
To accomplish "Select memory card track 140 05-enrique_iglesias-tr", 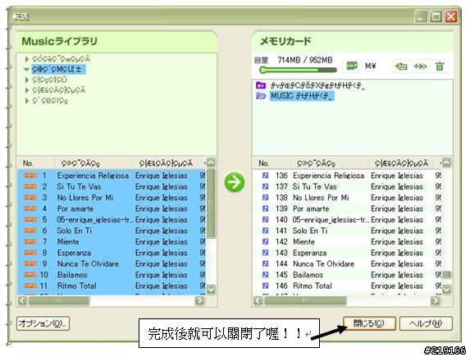I will 347,220.
